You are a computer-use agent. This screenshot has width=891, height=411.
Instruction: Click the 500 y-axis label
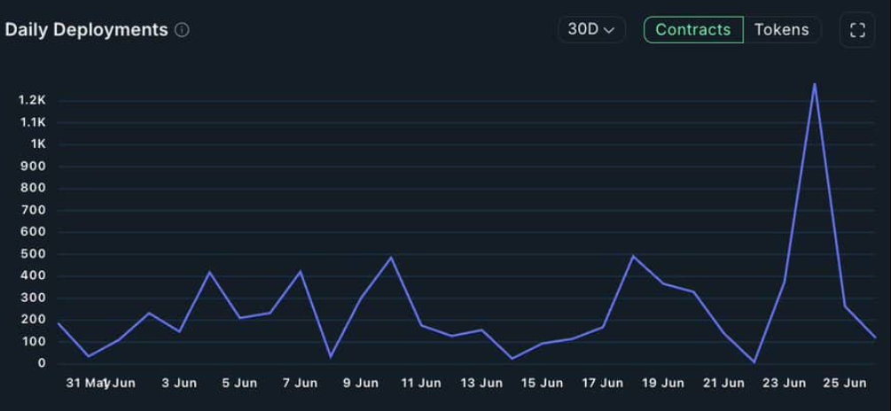[34, 254]
